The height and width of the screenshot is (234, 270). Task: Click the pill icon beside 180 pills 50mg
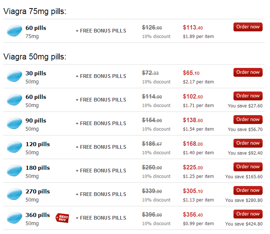(x=14, y=171)
